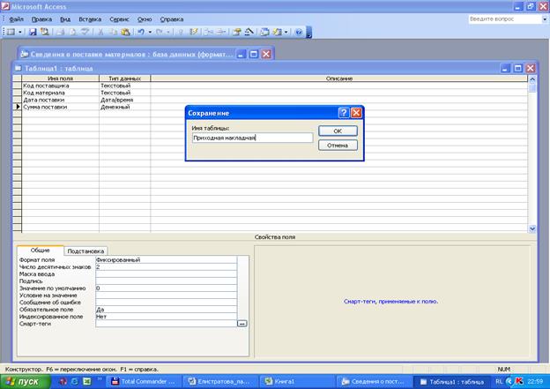Click the Отмена button
The width and height of the screenshot is (550, 389).
tap(337, 145)
